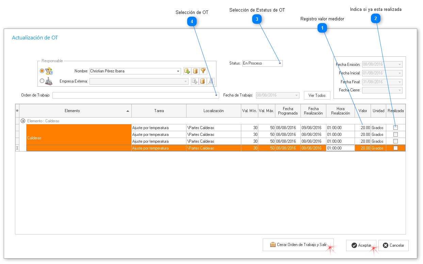Click the sort arrow in Elemento column header
Viewport: 423px width, 264px height.
click(128, 111)
